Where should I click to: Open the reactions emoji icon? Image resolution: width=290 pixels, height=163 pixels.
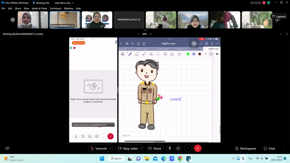click(x=178, y=149)
